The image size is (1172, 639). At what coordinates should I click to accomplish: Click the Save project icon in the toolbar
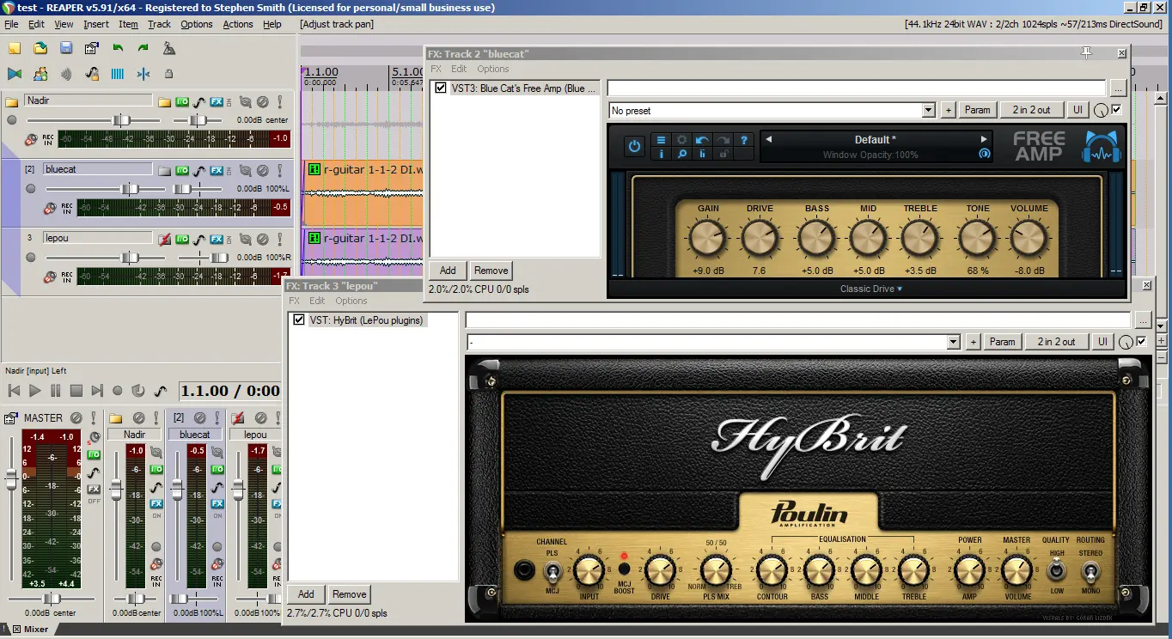tap(66, 48)
